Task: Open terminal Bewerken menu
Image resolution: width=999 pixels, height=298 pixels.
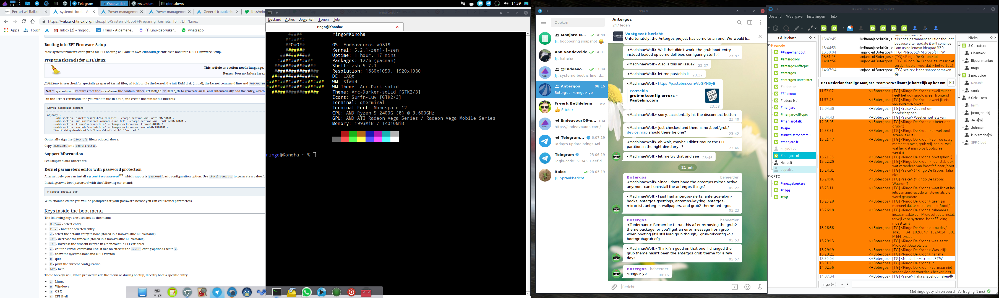Action: coord(306,19)
